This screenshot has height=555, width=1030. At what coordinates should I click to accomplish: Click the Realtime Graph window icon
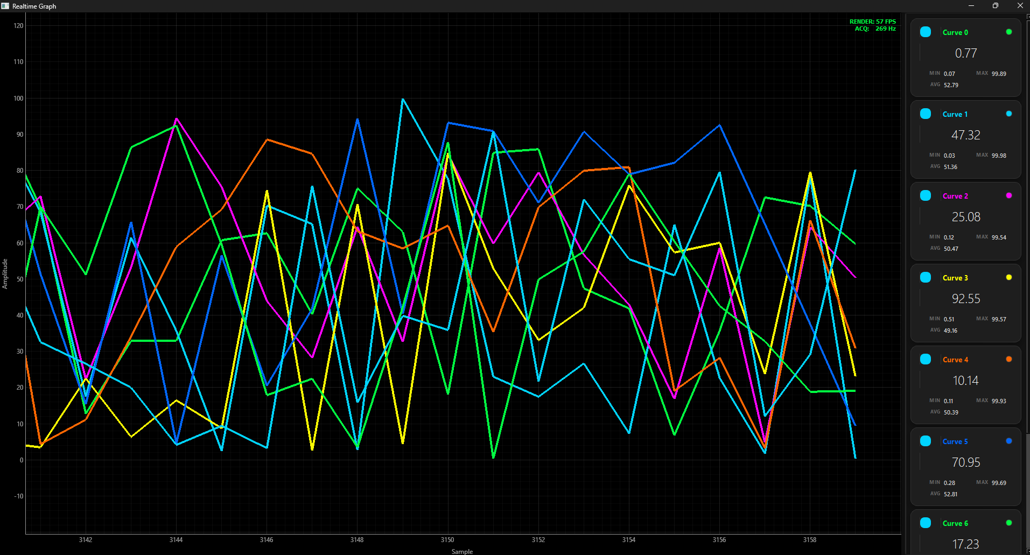(5, 6)
